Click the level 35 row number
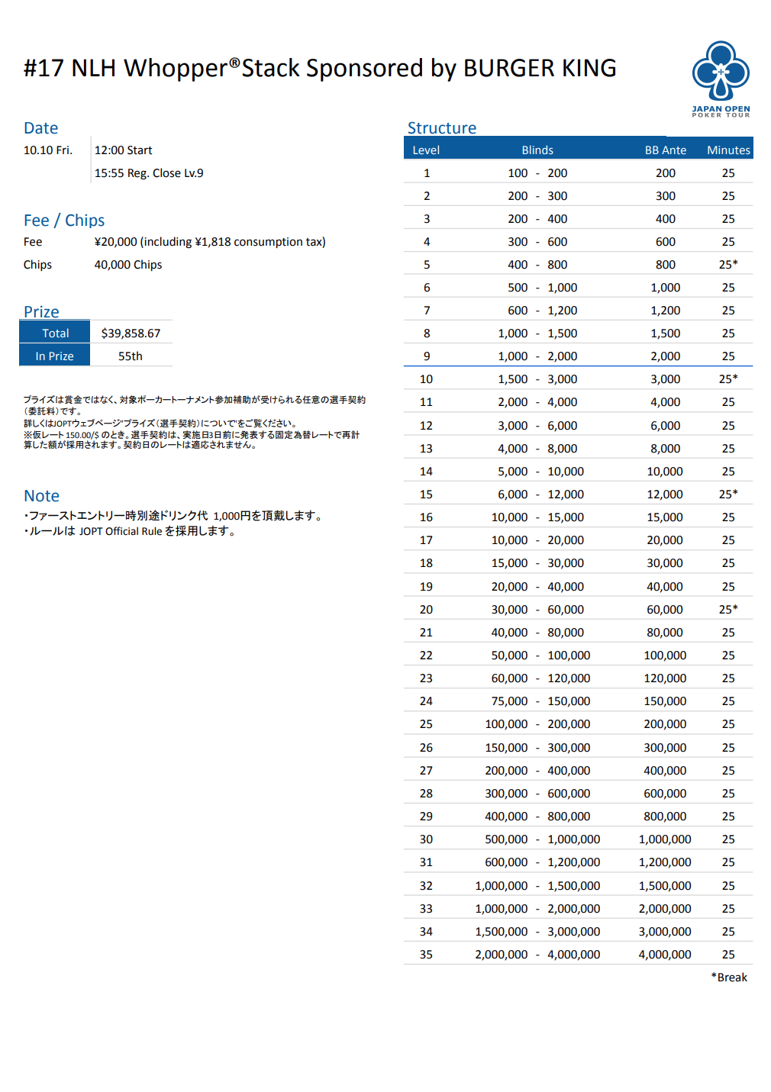Viewport: 771px width, 1092px height. coord(426,955)
